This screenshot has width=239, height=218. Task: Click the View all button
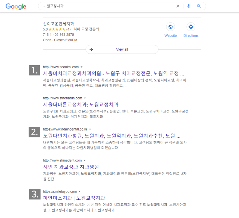click(122, 49)
